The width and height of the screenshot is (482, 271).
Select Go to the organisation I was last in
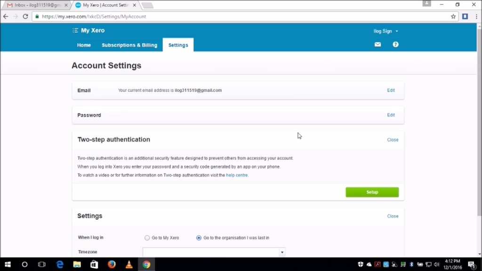[199, 238]
